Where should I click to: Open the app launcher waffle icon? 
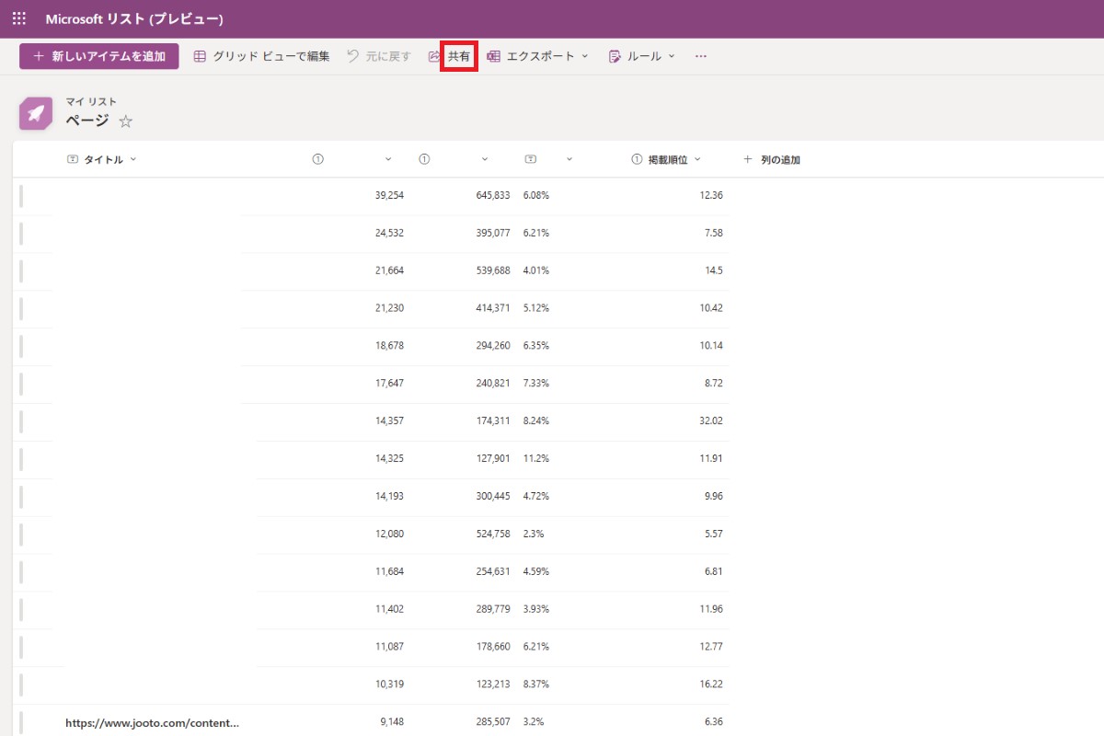coord(19,18)
